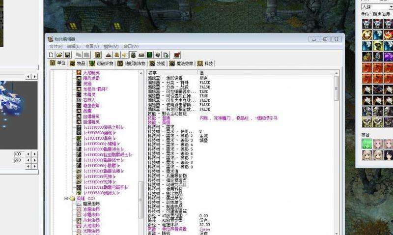Open the green AI Editor icon
The image size is (393, 235).
tap(150, 55)
